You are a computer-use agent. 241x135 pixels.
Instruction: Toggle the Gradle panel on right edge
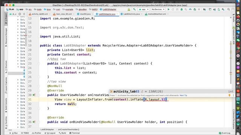tap(233, 18)
